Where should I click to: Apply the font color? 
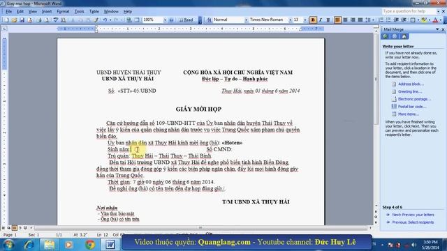(435, 20)
